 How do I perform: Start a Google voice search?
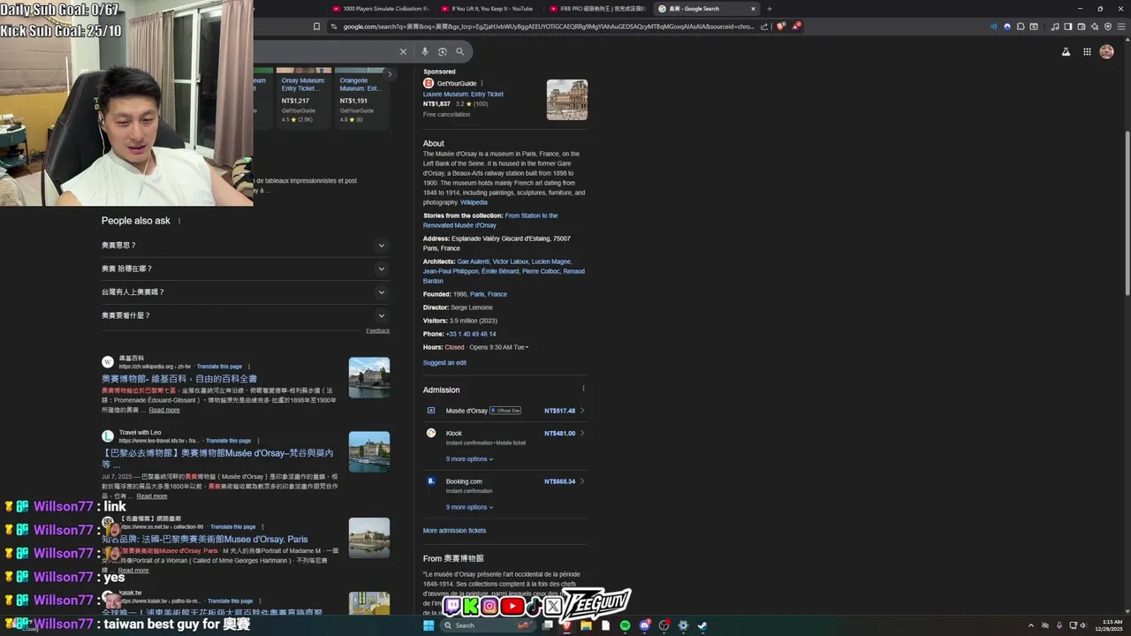tap(426, 52)
